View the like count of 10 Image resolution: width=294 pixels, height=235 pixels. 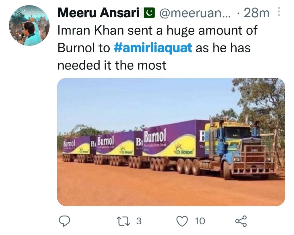200,221
